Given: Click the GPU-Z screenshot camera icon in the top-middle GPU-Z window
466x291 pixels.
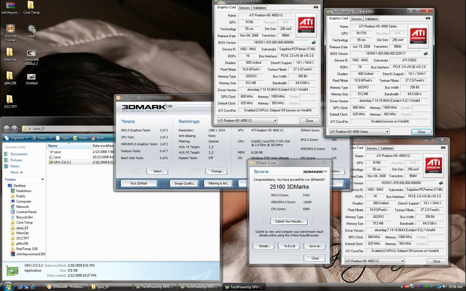Looking at the screenshot, I should (316, 7).
